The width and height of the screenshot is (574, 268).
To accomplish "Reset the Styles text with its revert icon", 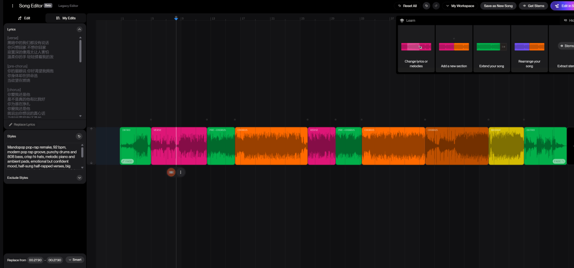I will tap(79, 136).
